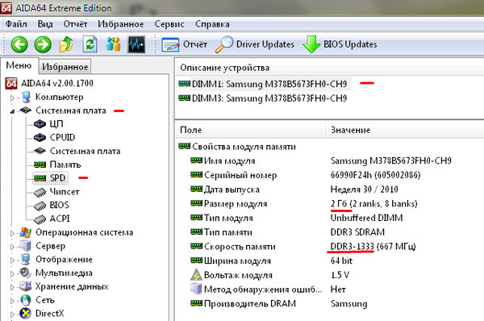The image size is (484, 321).
Task: Open the Избранное menu in menu bar
Action: pos(121,24)
